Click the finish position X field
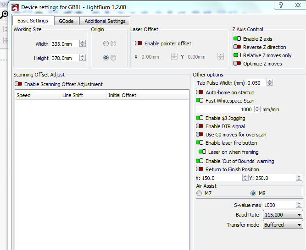The width and height of the screenshot is (306, 250). [x=222, y=178]
